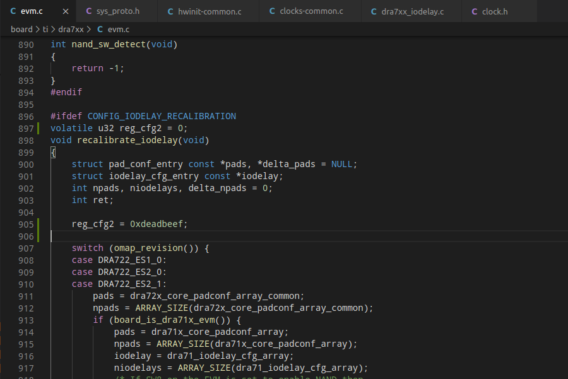Select the dra7xx breadcrumb segment

coord(71,29)
